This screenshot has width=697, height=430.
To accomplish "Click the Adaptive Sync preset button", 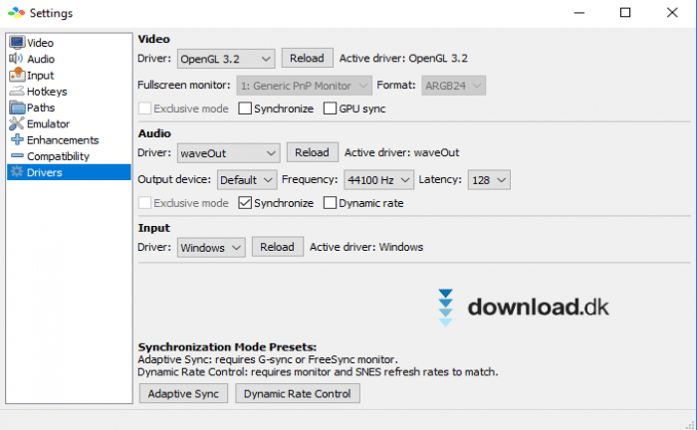I will [x=183, y=393].
